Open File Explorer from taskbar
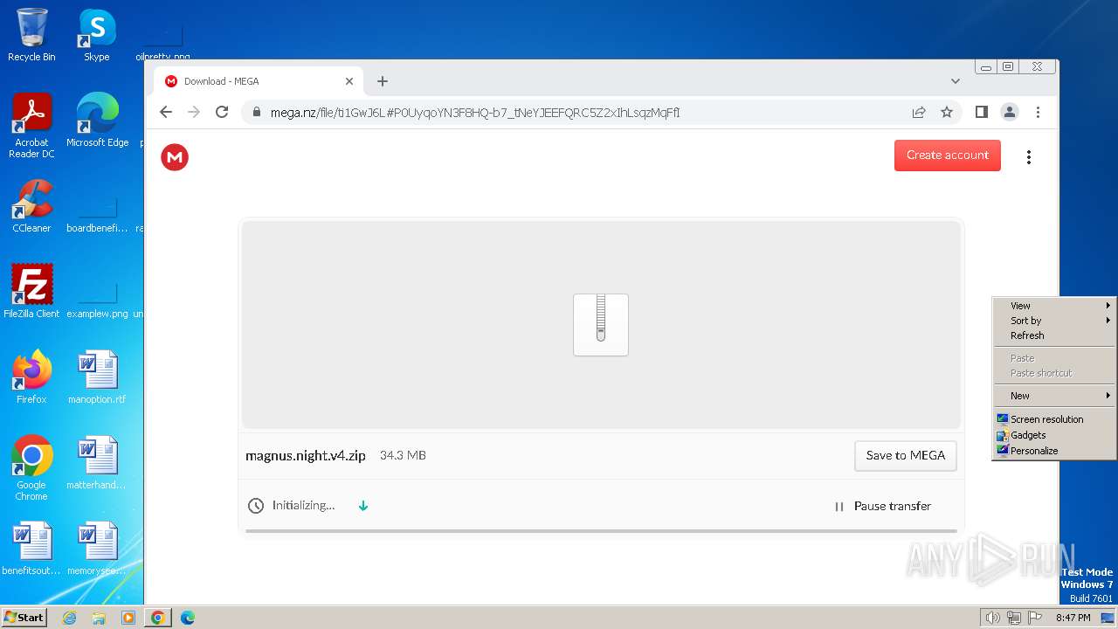This screenshot has height=629, width=1118. pos(99,618)
